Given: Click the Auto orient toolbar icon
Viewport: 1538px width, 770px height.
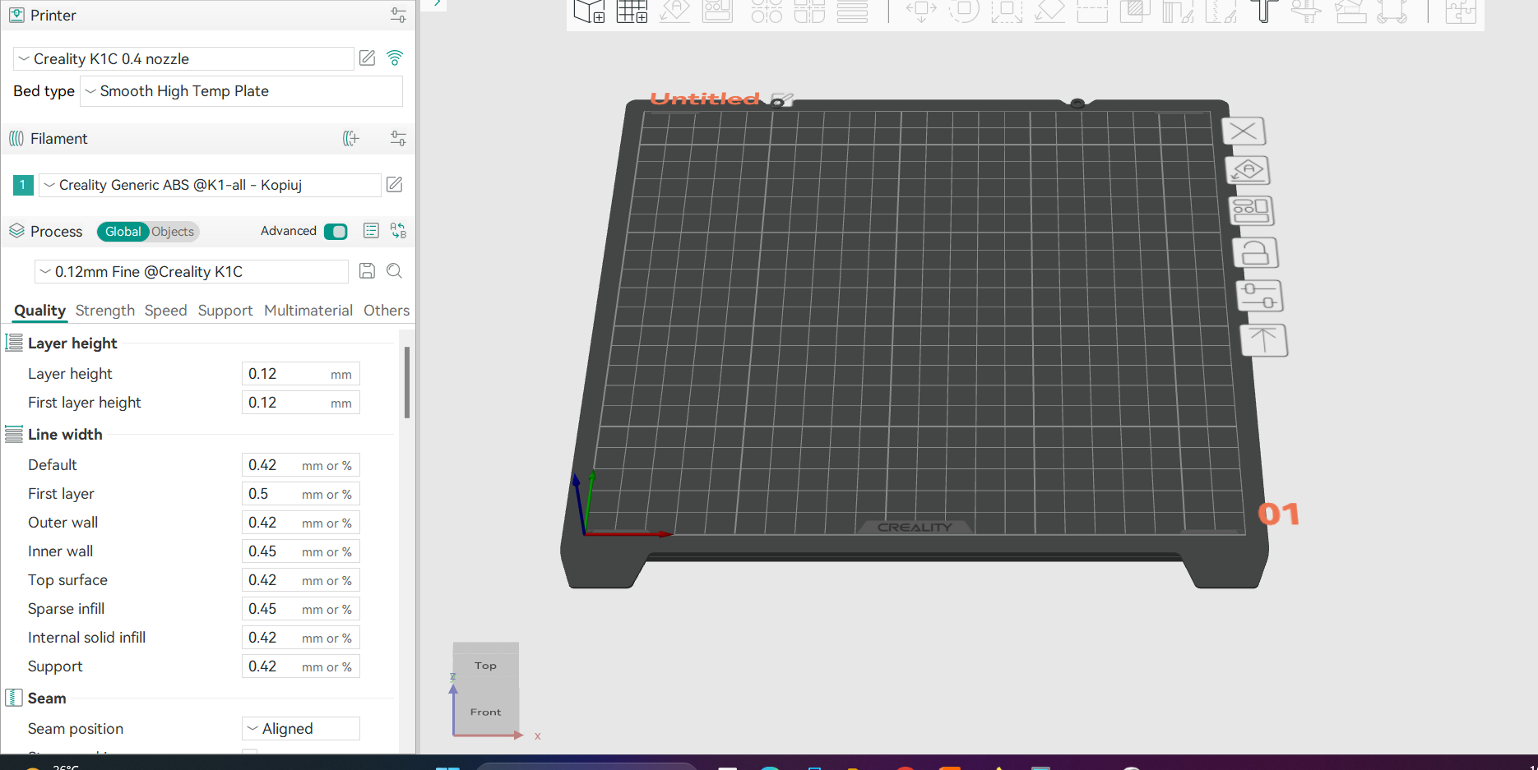Looking at the screenshot, I should (x=674, y=11).
